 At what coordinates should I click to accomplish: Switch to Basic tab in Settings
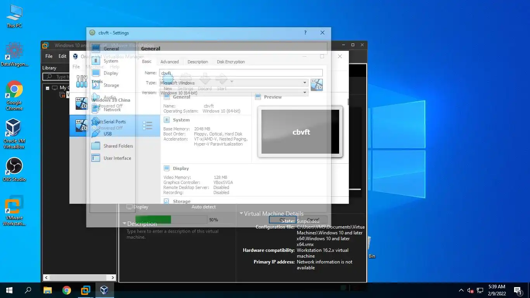tap(147, 62)
